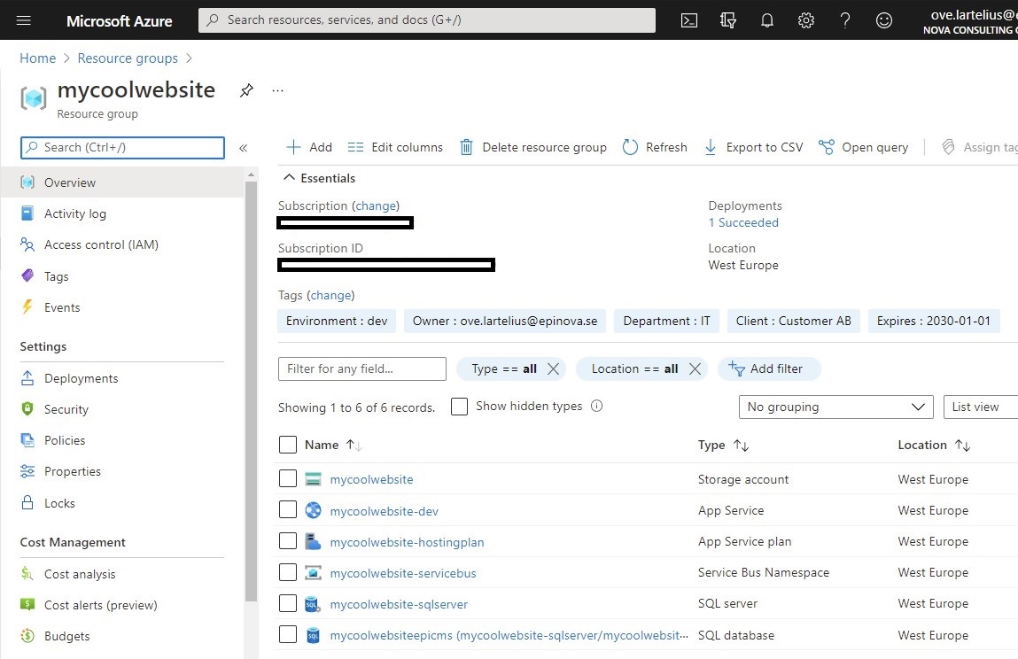Open the portal settings gear
Viewport: 1018px width, 659px height.
click(x=806, y=19)
